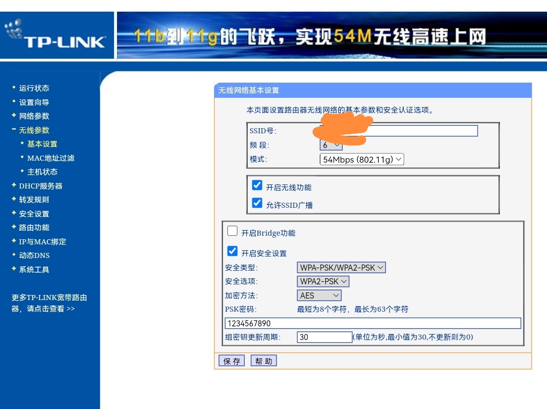The image size is (547, 409).
Task: Click the 组密钥更新周期 field showing 30
Action: pos(325,337)
